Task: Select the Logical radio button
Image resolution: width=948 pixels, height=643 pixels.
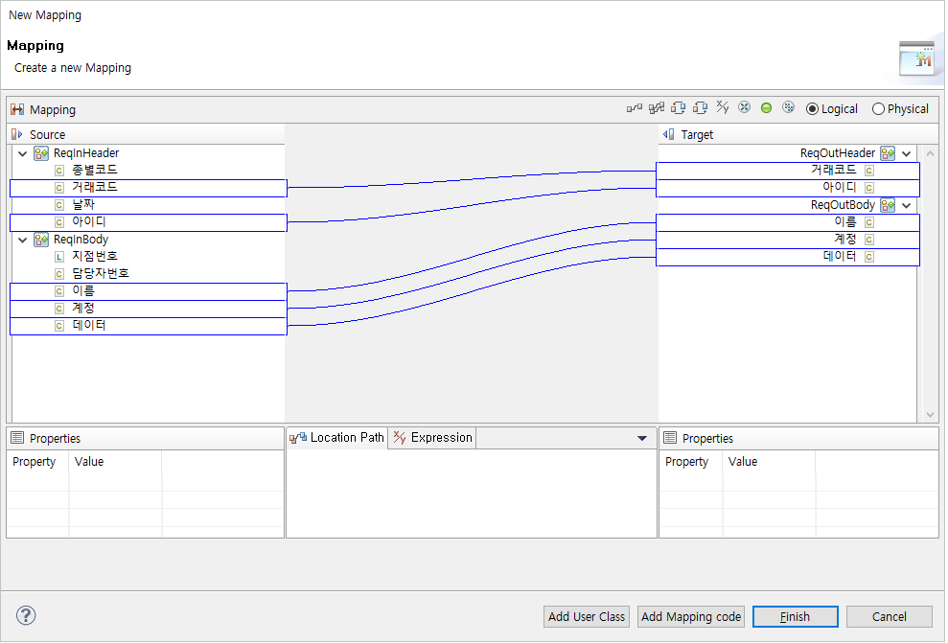Action: pyautogui.click(x=812, y=108)
